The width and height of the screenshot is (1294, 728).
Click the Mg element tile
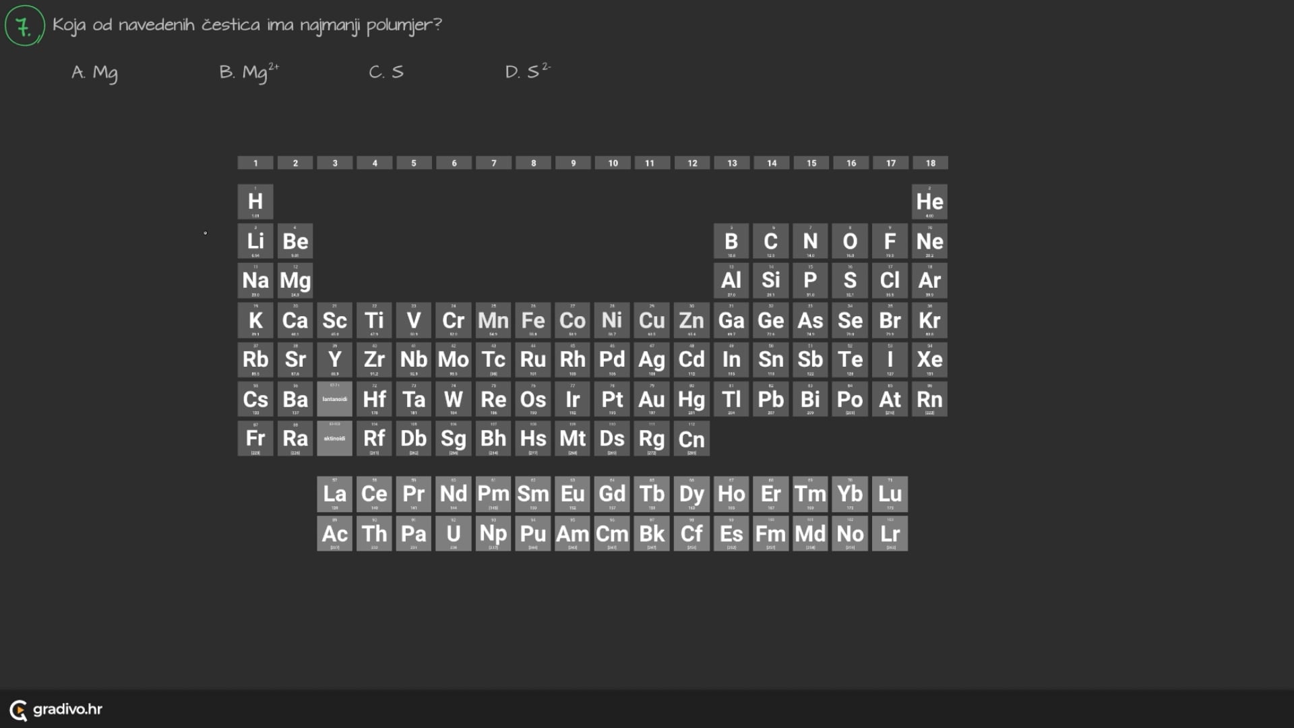[x=295, y=280]
